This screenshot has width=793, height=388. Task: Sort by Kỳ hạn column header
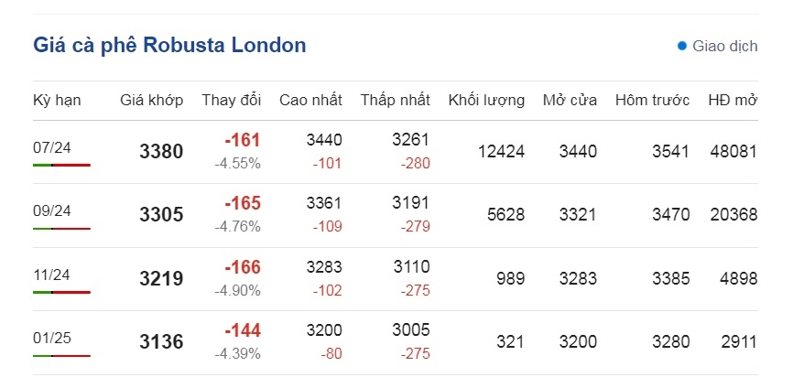coord(57,100)
